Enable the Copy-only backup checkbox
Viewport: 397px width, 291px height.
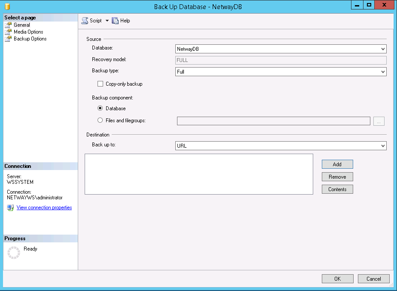101,84
